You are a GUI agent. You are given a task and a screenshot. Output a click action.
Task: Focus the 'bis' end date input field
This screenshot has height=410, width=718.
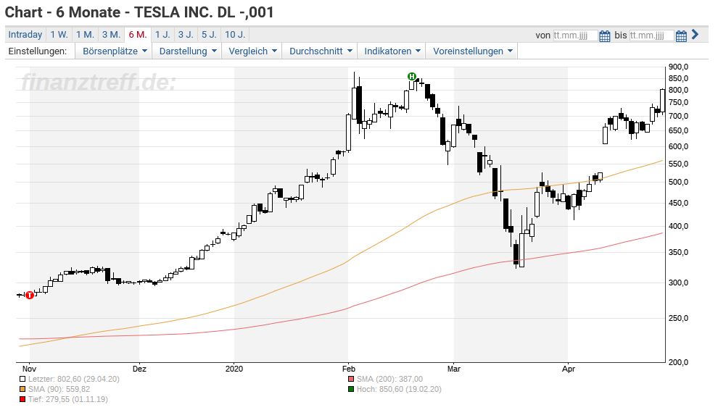(651, 35)
